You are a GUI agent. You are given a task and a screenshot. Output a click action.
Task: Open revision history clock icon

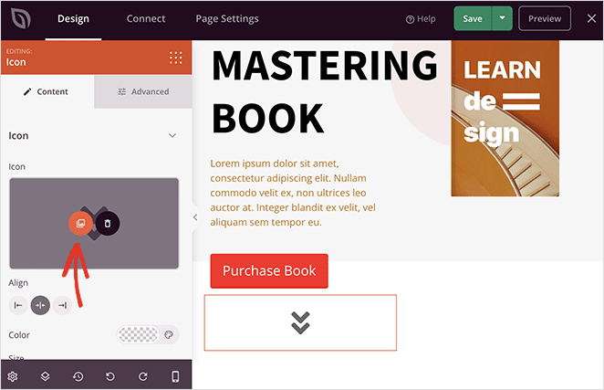click(x=78, y=376)
